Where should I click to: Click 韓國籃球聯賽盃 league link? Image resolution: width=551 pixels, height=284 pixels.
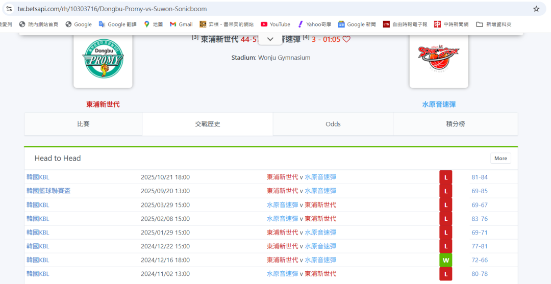click(48, 191)
